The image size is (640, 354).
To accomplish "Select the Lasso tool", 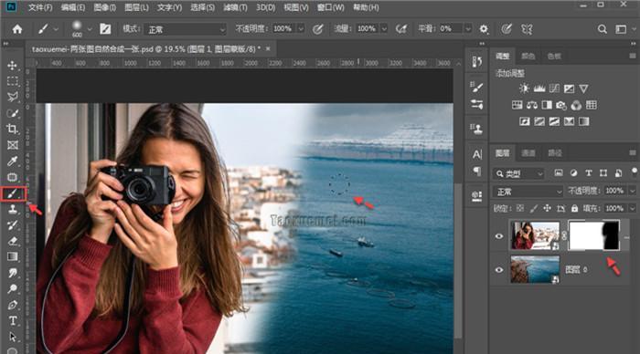I will 12,97.
